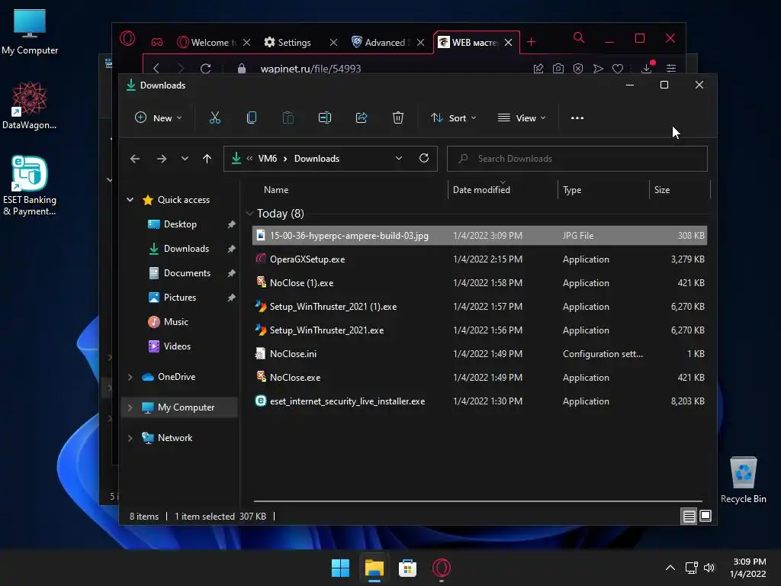Click Opera GX logo menu button
The width and height of the screenshot is (781, 586).
coord(127,38)
